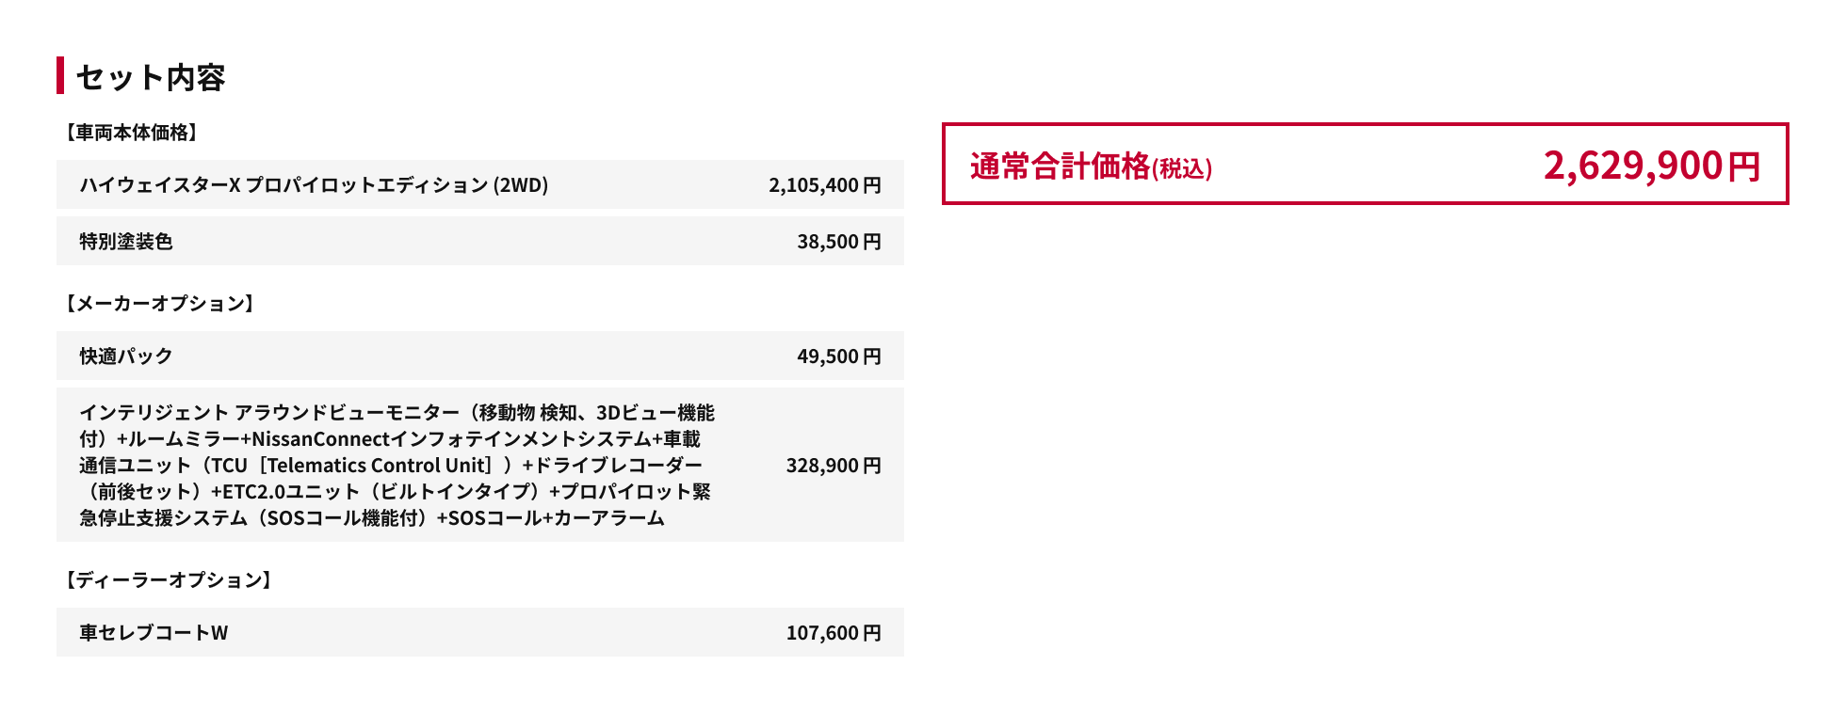Click the 38,500円 paint color price
The height and width of the screenshot is (713, 1846).
838,242
